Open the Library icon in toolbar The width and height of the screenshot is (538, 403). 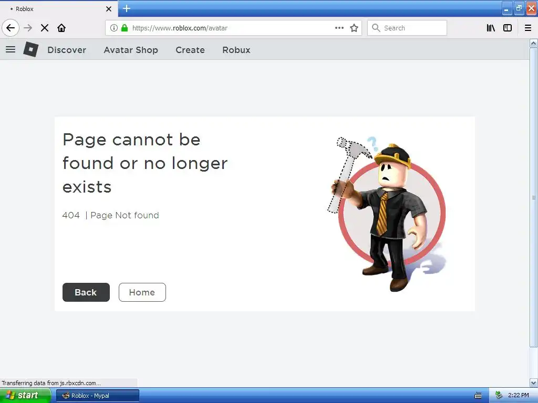click(x=491, y=28)
